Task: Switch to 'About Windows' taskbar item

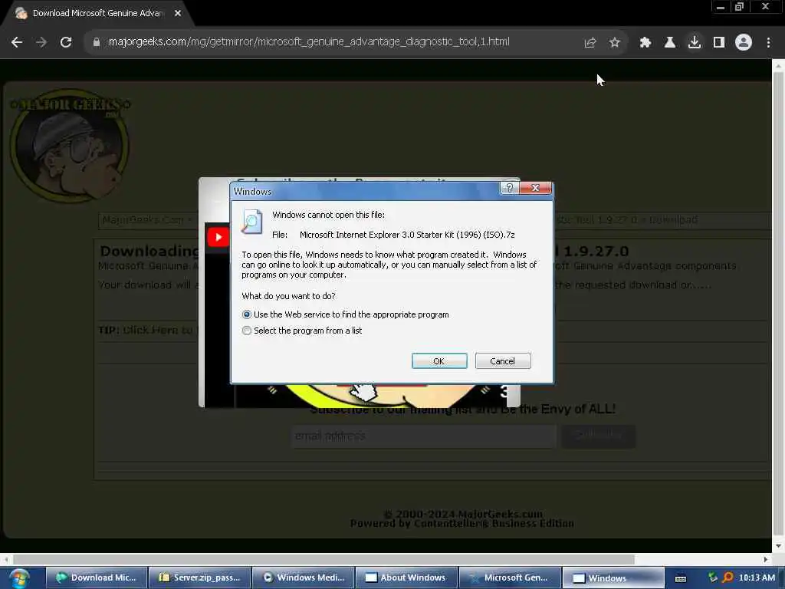Action: coord(406,577)
